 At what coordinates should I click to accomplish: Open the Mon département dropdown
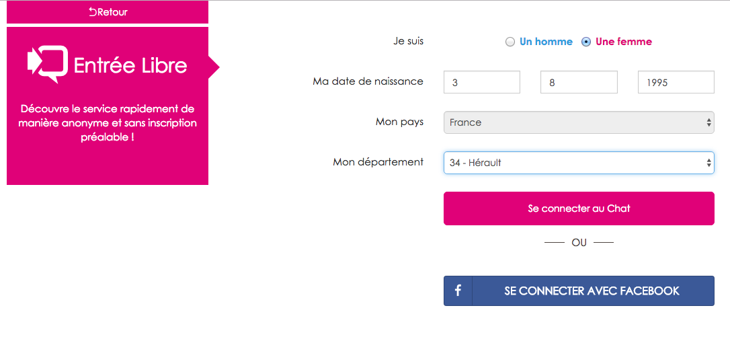[x=579, y=163]
